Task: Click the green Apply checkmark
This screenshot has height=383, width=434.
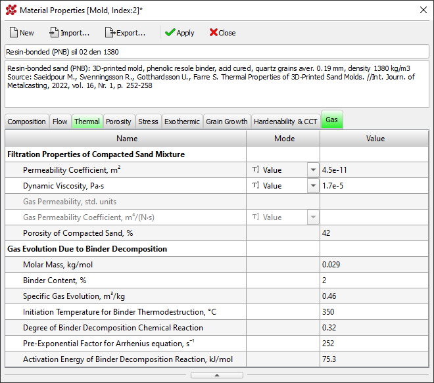Action: [170, 33]
